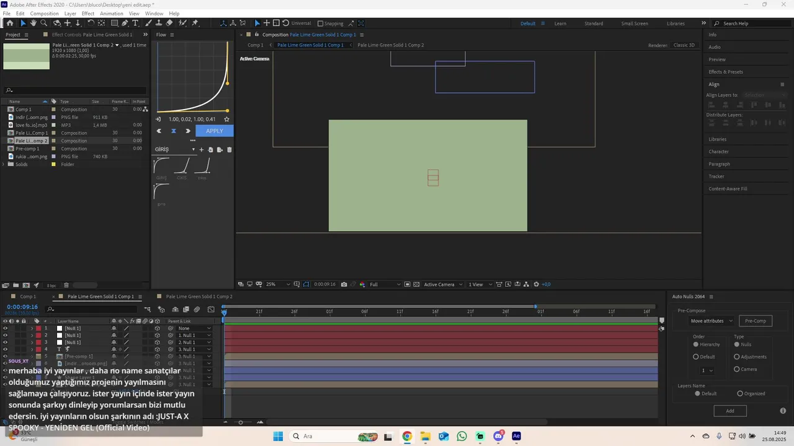The image size is (794, 446).
Task: Switch to the Small Screen workspace
Action: point(635,24)
